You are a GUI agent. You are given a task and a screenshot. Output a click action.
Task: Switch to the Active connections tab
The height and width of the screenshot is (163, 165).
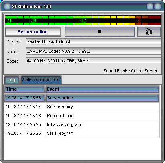point(41,80)
